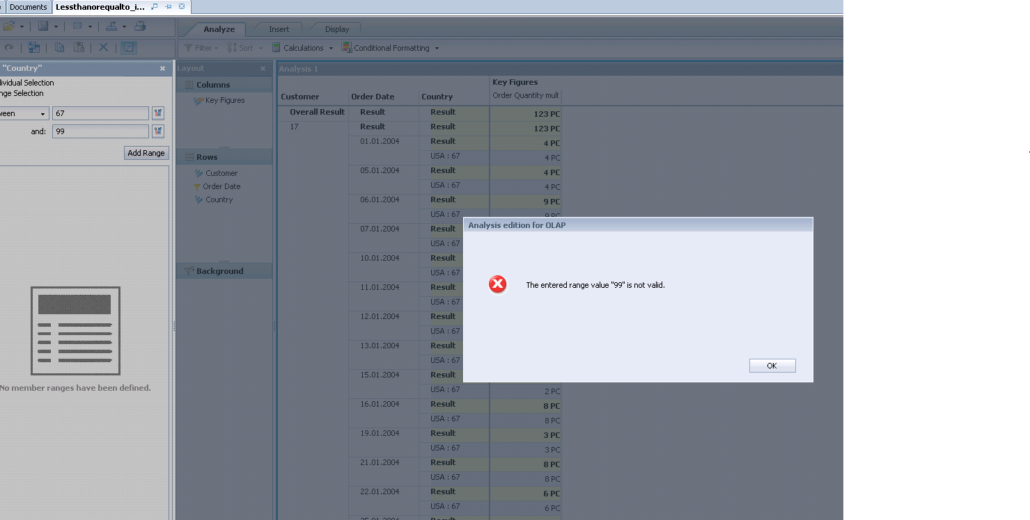
Task: Open the Calculations dropdown arrow
Action: tap(331, 48)
